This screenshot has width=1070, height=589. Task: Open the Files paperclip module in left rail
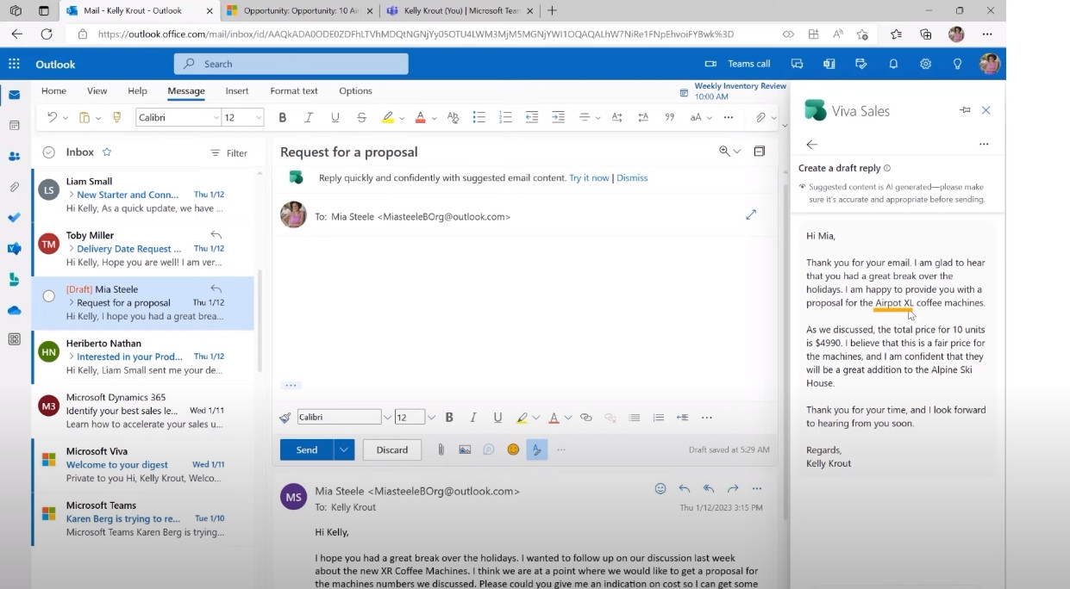click(x=14, y=187)
